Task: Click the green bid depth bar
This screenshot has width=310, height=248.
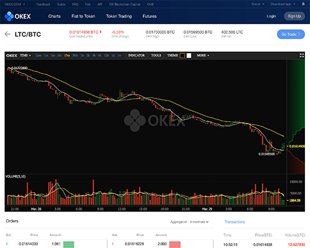Action: tap(69, 244)
